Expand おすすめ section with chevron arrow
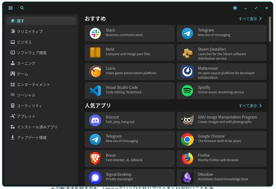The image size is (276, 189). (x=260, y=19)
